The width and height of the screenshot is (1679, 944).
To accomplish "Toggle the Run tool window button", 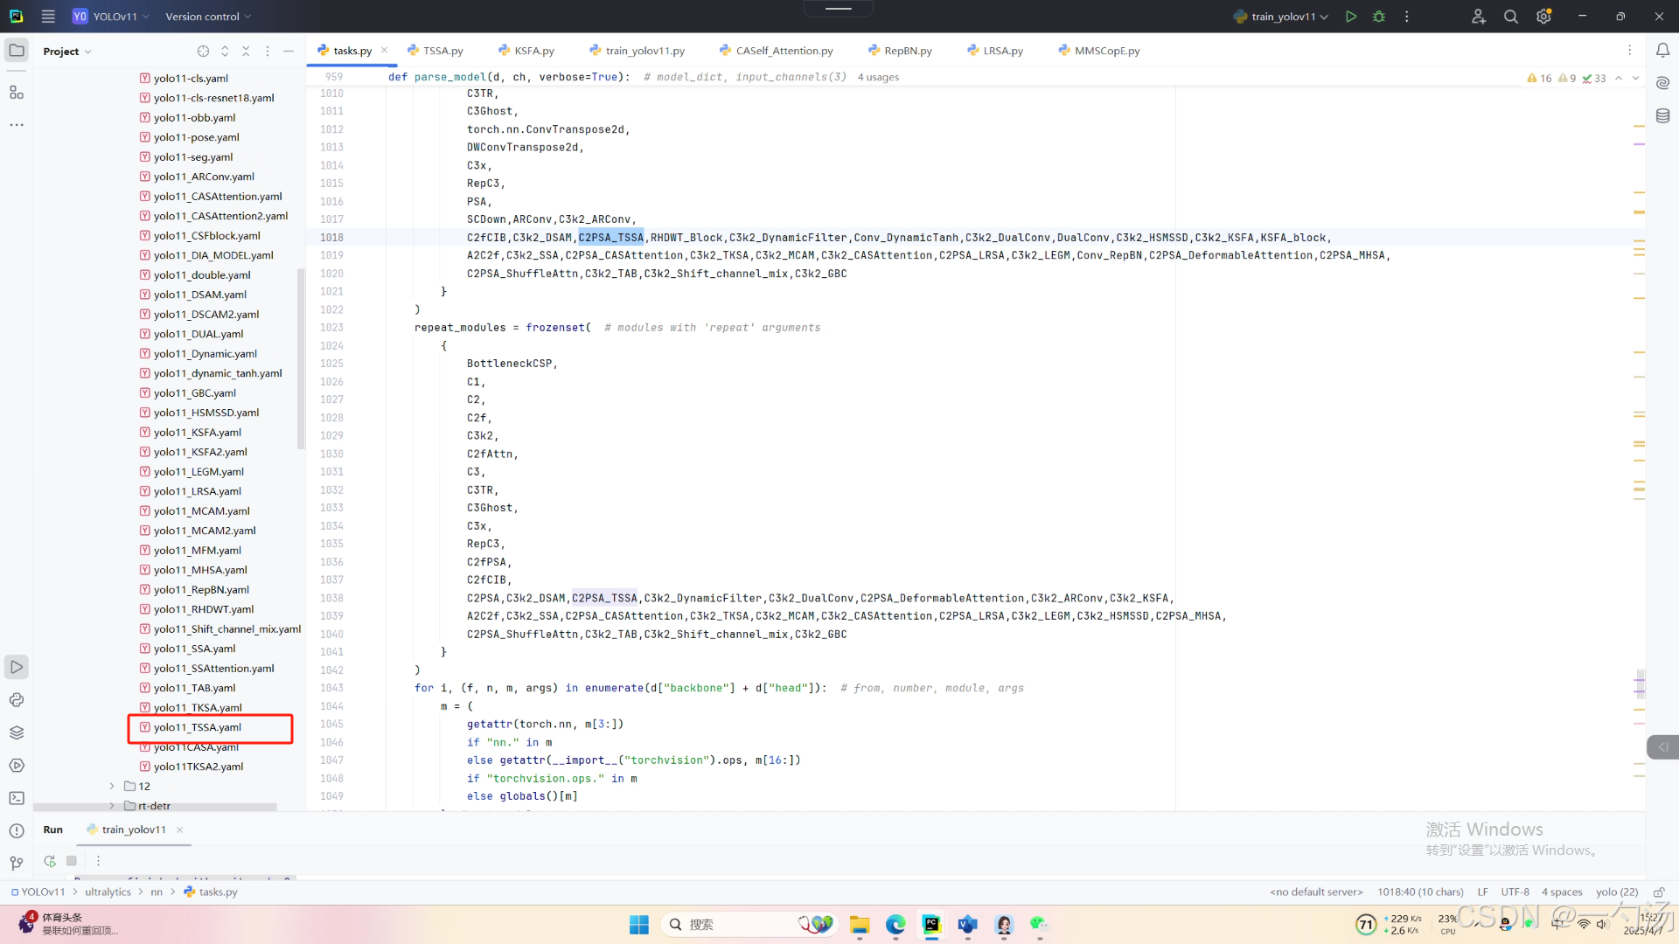I will [x=17, y=667].
